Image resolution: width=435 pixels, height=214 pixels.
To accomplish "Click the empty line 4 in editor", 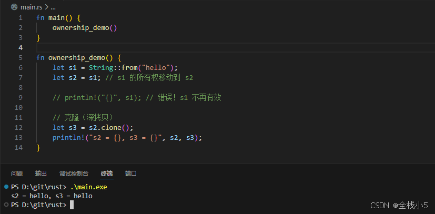I will [x=236, y=48].
